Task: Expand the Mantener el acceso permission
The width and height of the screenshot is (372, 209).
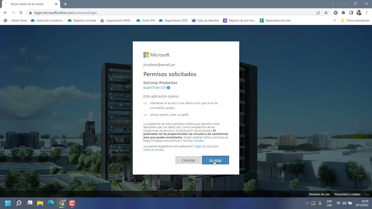Action: click(145, 103)
